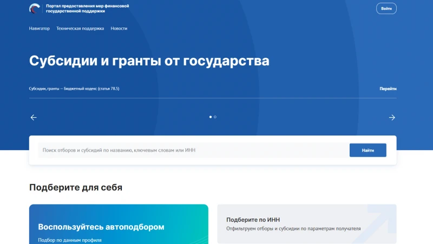433x244 pixels.
Task: Open the Подберите по ИНН card
Action: [x=307, y=224]
